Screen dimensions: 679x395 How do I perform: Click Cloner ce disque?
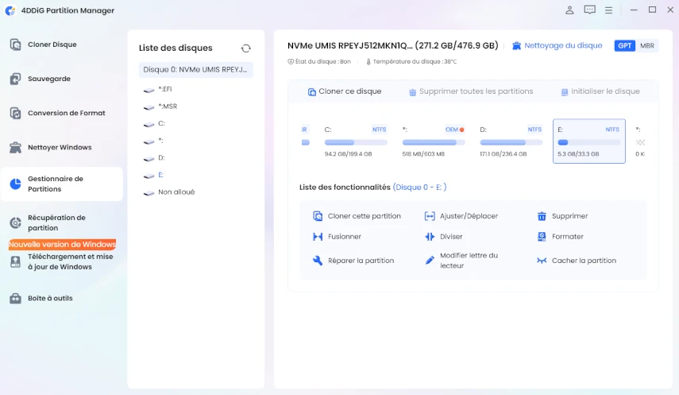tap(345, 91)
